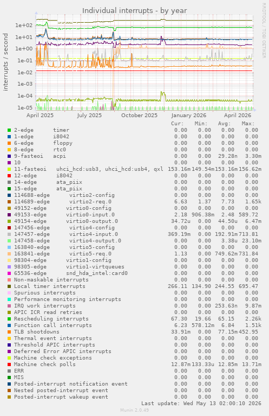Click the yellow-green 11-fasteoi legend swatch
The image size is (269, 416).
pos(9,169)
